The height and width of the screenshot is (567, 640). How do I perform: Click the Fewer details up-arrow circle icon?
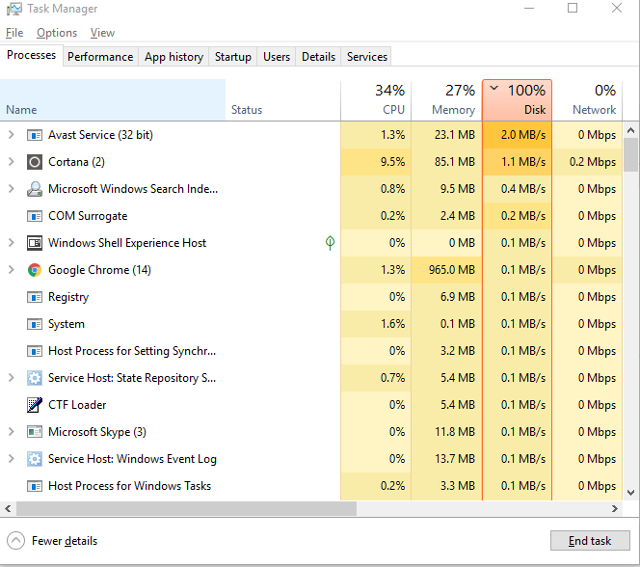15,541
